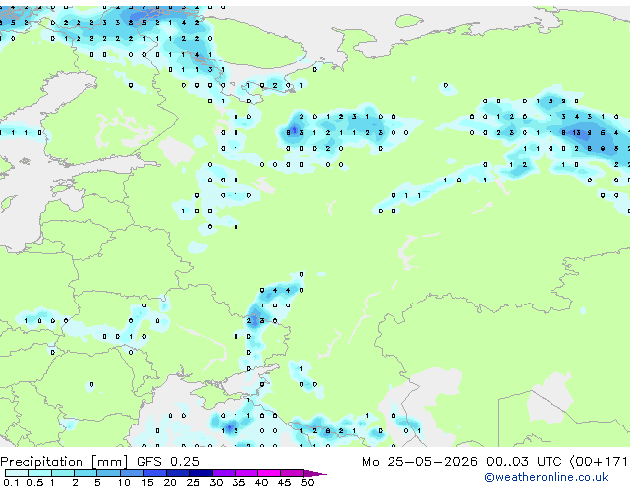Click the 13 mm precipitation value on the map
This screenshot has width=630, height=486.
tap(576, 132)
